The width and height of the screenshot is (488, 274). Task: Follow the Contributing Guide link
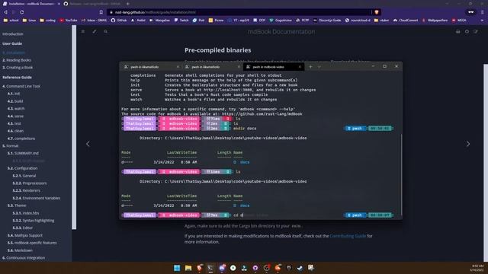pyautogui.click(x=348, y=236)
